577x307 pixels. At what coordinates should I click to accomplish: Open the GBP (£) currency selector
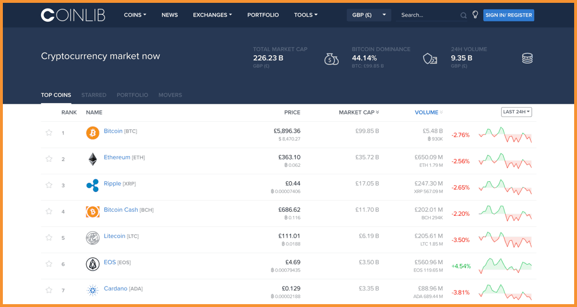(368, 15)
